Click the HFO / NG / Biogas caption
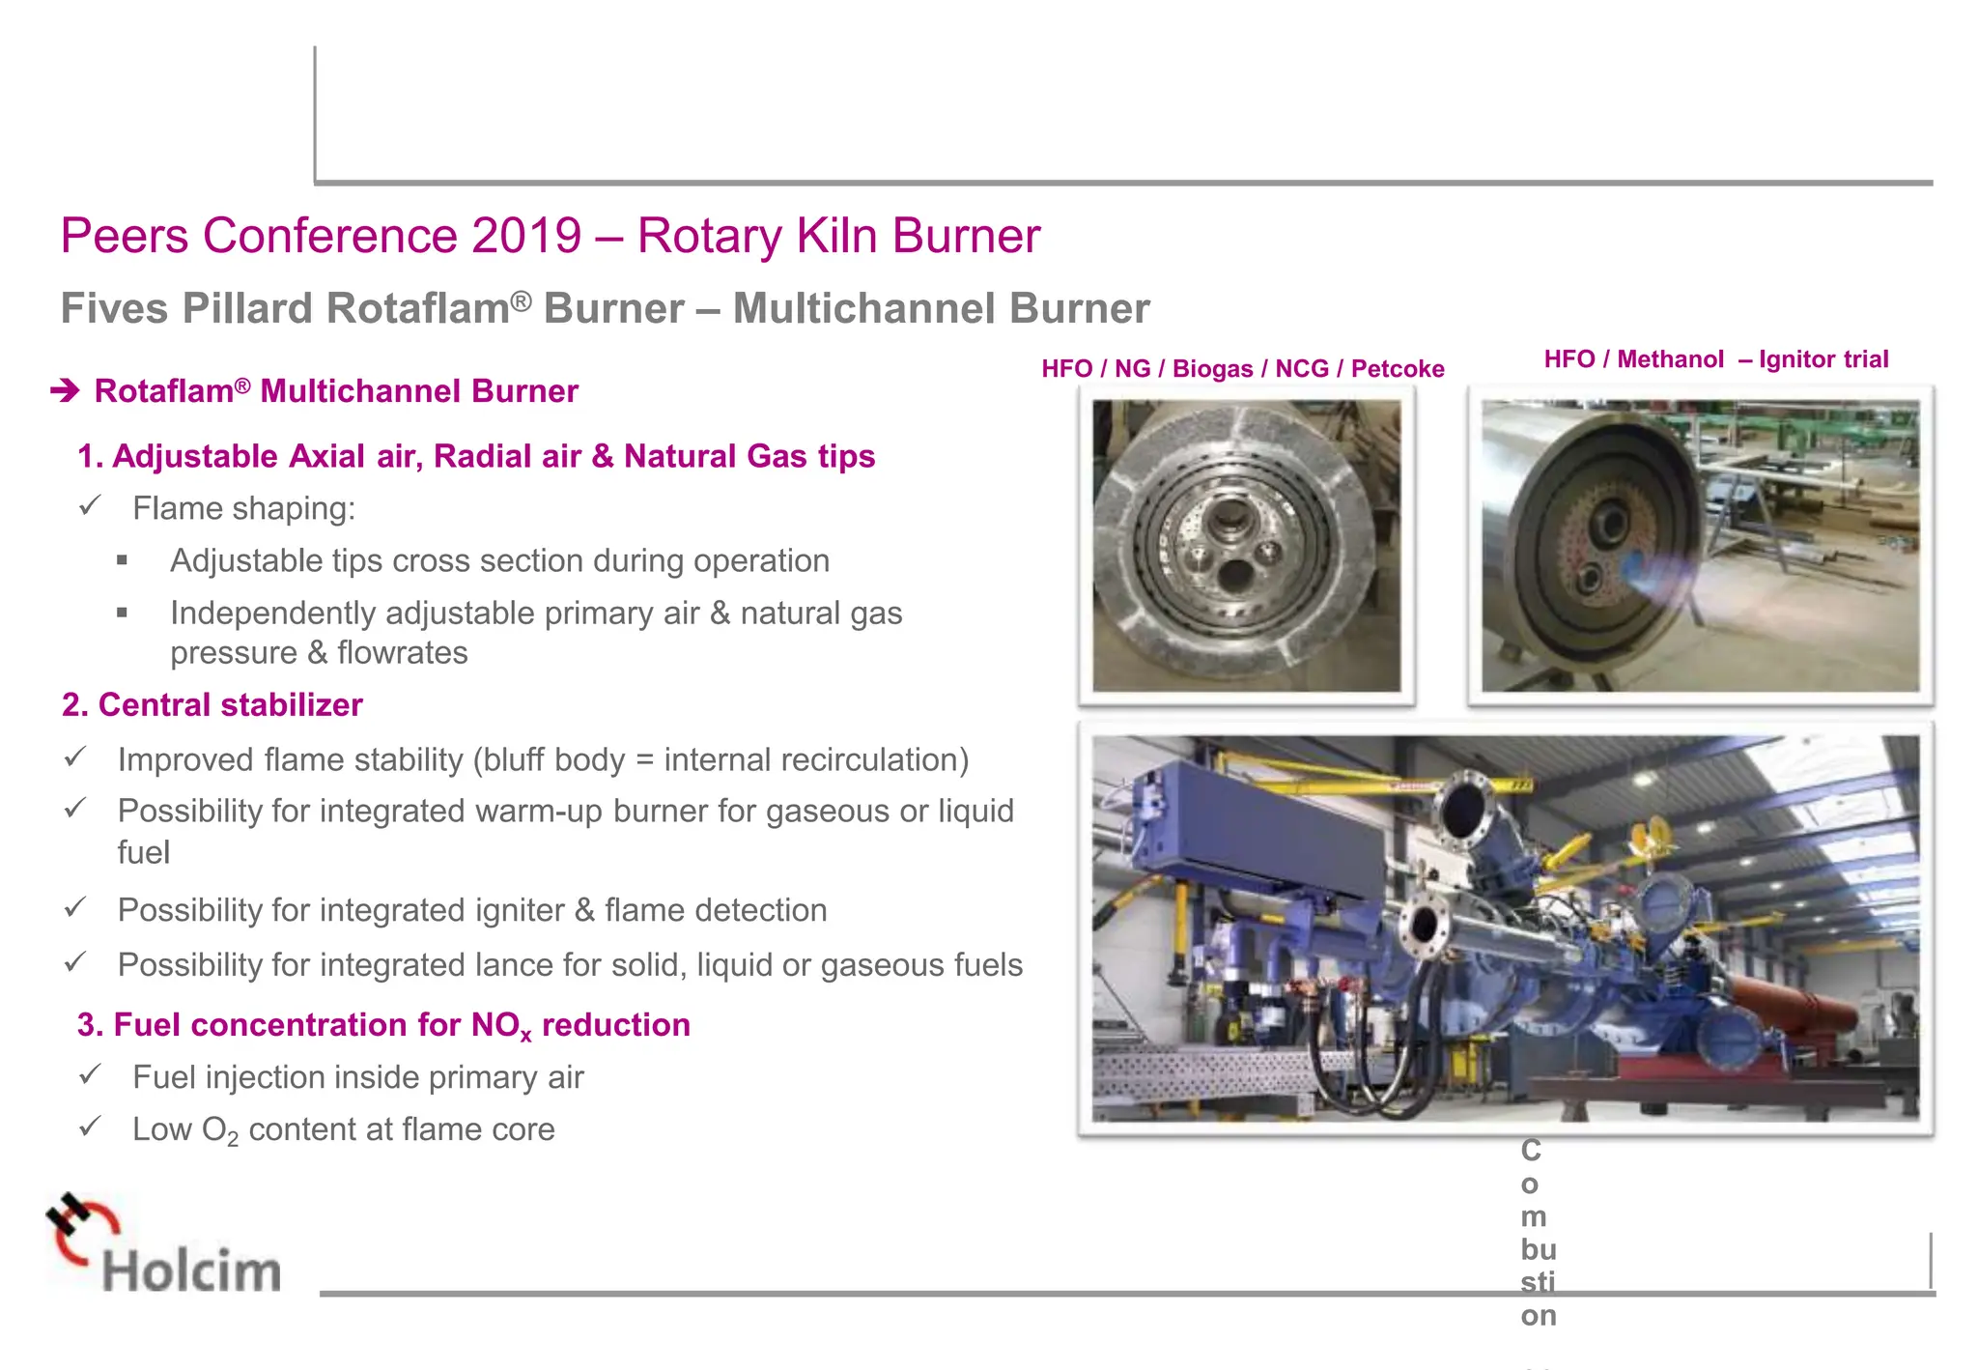 (x=1242, y=369)
